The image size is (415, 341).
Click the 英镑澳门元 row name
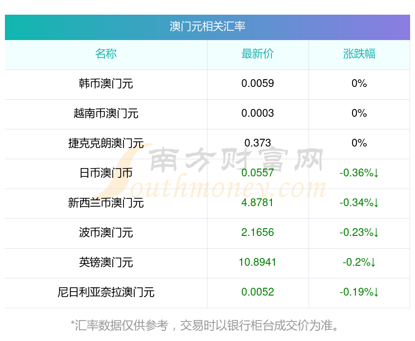(x=106, y=262)
